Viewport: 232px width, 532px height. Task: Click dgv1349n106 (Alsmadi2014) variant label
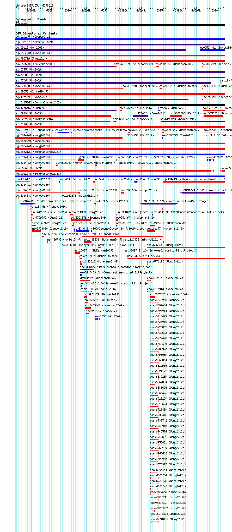pos(115,163)
